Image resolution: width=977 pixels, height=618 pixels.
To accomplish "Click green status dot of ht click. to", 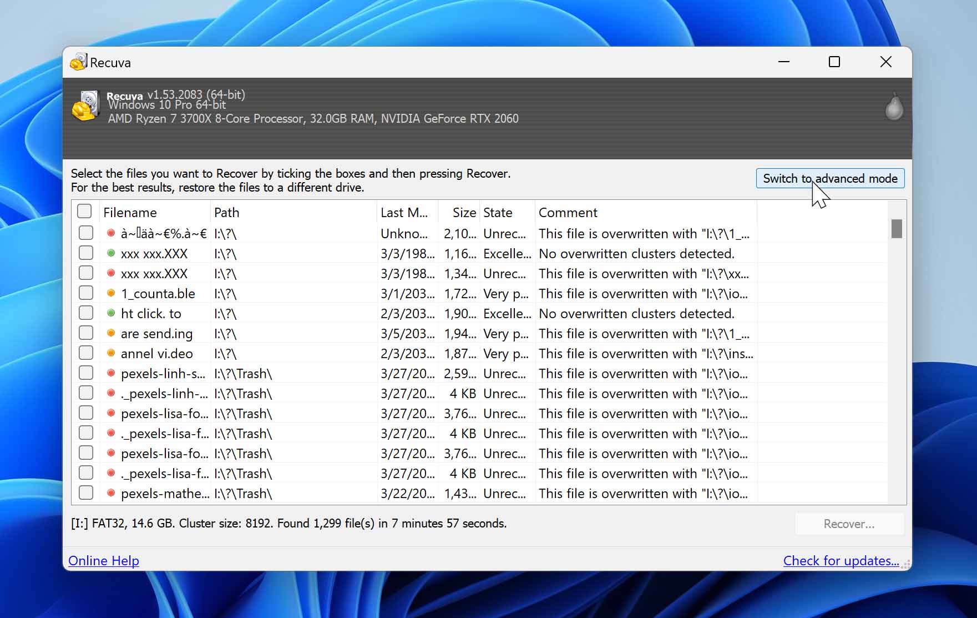I will [x=111, y=313].
